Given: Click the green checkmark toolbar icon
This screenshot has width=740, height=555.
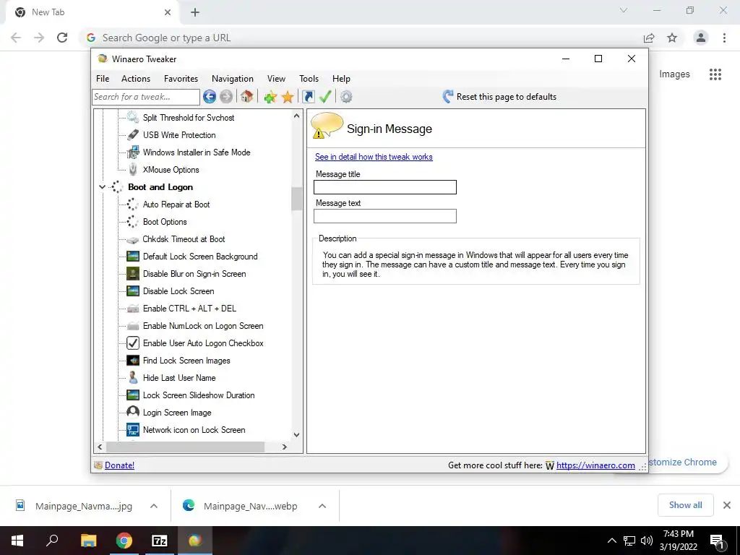Looking at the screenshot, I should tap(325, 96).
